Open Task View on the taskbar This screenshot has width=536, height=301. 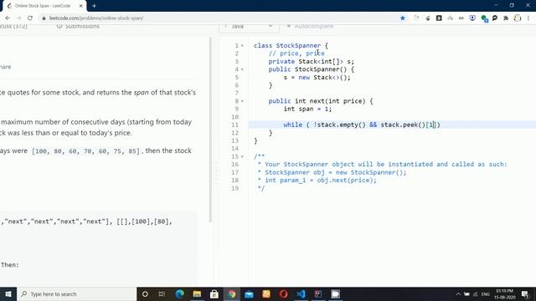pos(162,293)
